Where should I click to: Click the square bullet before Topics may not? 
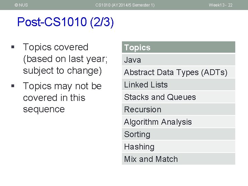click(12, 86)
